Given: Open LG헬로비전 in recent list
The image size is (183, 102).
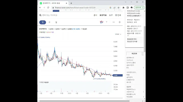Looking at the screenshot, I should coord(130,80).
